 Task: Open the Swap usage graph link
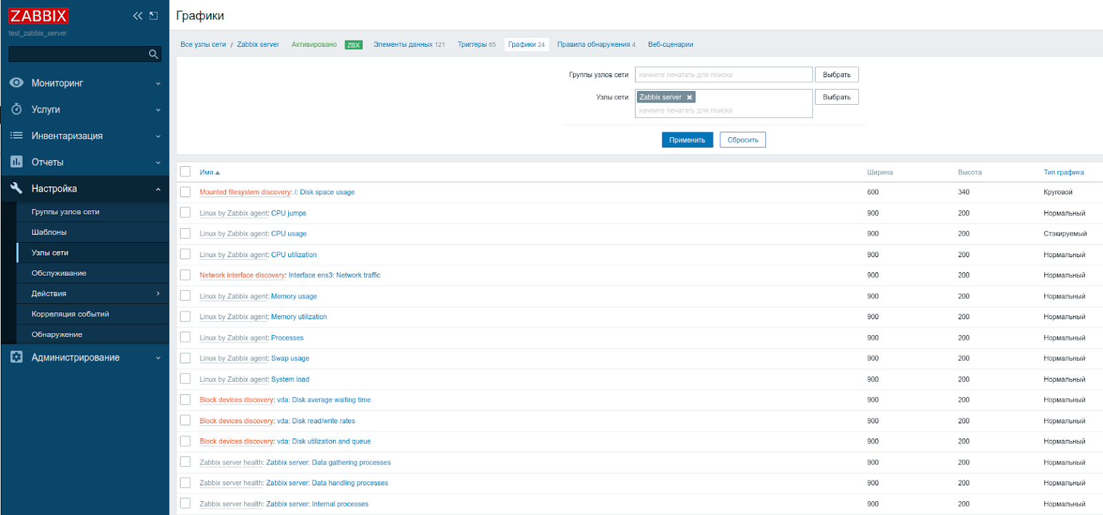(290, 359)
